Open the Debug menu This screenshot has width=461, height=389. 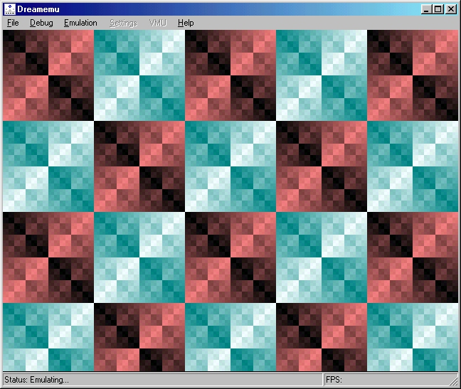(x=41, y=23)
